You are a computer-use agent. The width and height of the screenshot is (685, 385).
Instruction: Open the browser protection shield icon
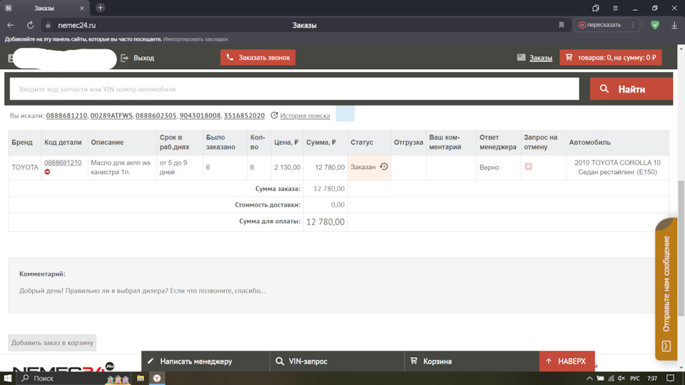(x=655, y=26)
